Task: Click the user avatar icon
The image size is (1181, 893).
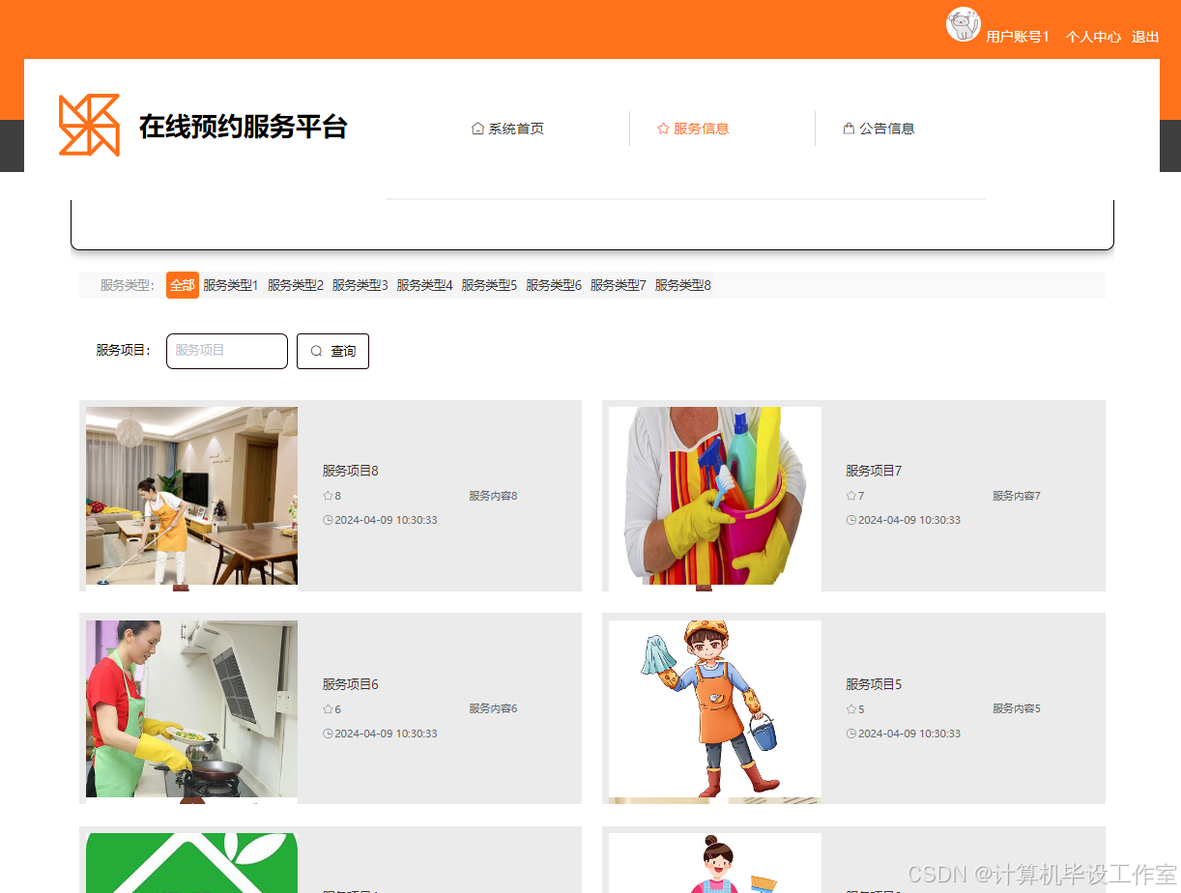Action: click(963, 24)
